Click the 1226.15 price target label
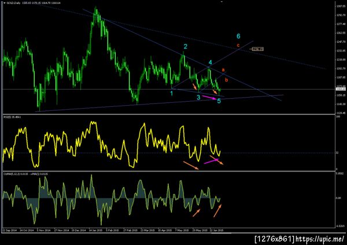 [x=257, y=49]
